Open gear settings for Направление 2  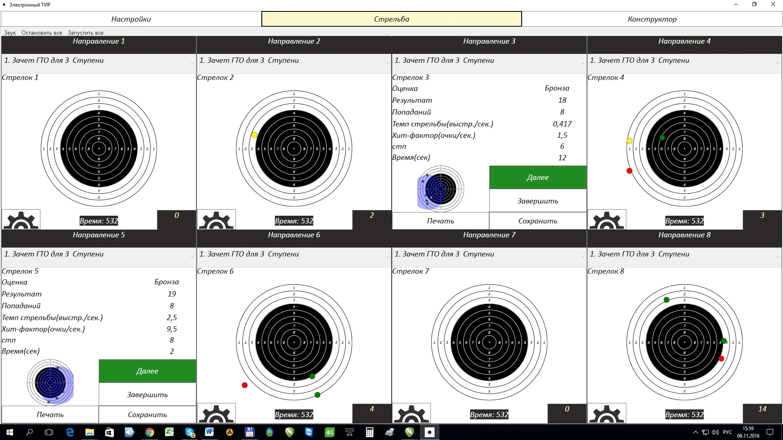[216, 220]
